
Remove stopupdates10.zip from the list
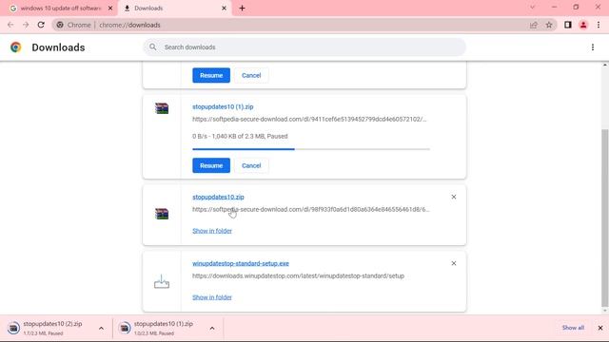pyautogui.click(x=454, y=197)
